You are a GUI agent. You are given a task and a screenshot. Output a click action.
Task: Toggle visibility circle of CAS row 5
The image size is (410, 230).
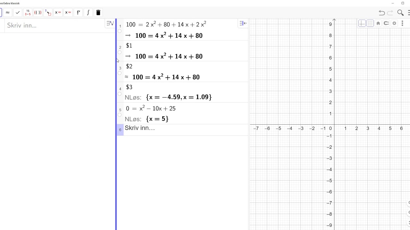pyautogui.click(x=119, y=115)
